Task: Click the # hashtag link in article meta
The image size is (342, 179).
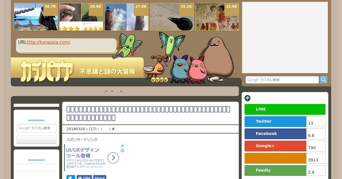Action: click(x=113, y=129)
